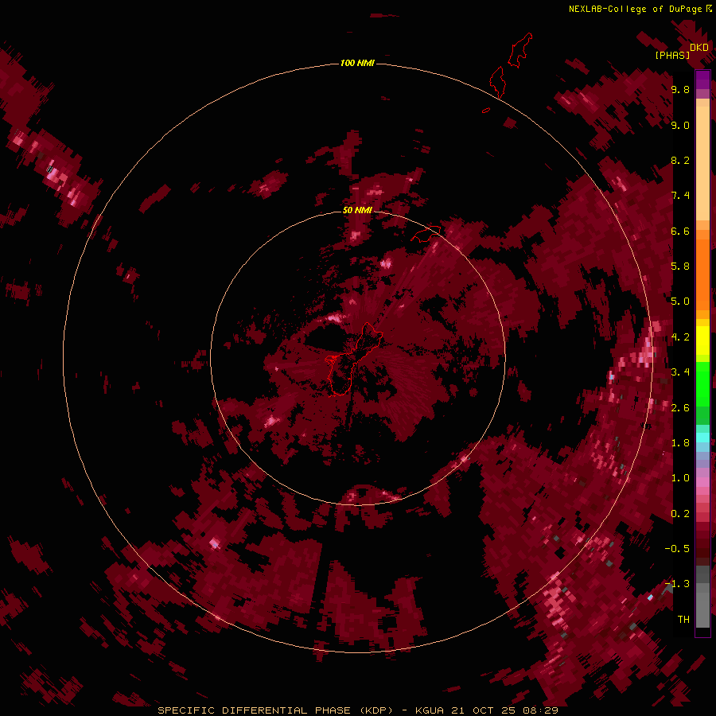716x716 pixels.
Task: Click the 0.2 scale value
Action: [680, 514]
